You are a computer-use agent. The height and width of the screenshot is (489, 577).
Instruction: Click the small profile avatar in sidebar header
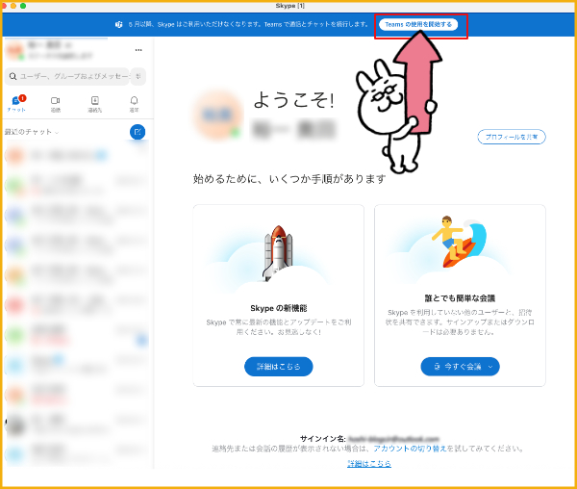coord(15,50)
